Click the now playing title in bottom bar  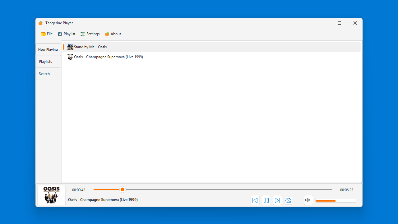pos(103,200)
